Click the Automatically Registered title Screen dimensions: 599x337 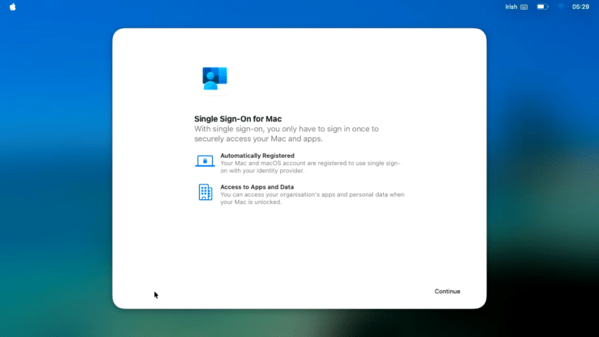(x=257, y=156)
